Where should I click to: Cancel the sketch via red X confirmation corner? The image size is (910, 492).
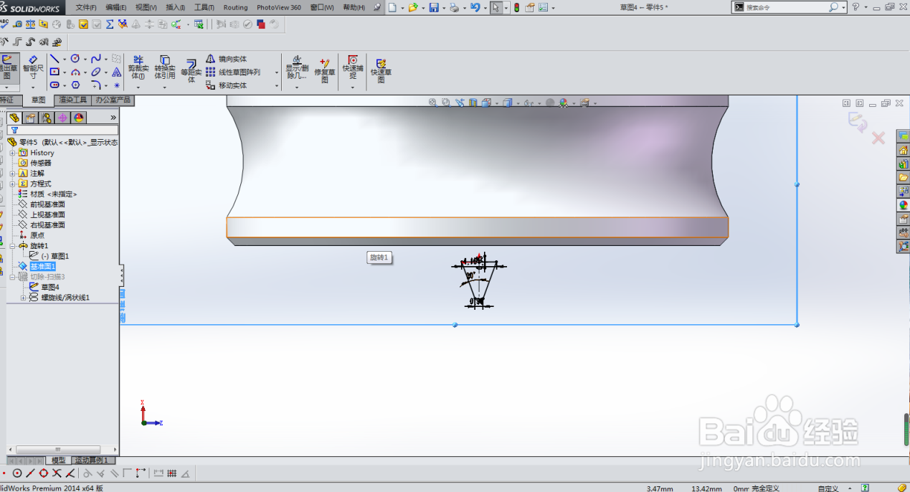[x=878, y=138]
